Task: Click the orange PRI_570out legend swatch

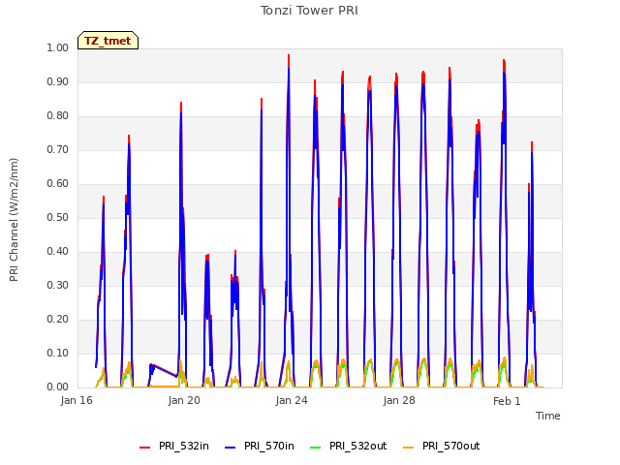Action: [409, 447]
